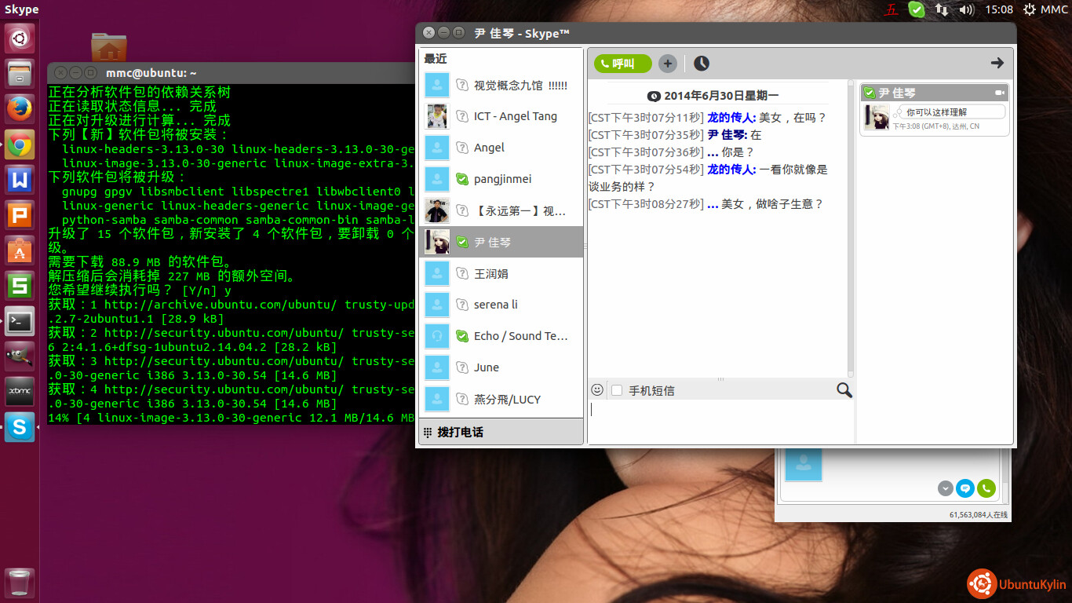The width and height of the screenshot is (1072, 603).
Task: Click the gray dropdown arrow in contact card
Action: pos(946,488)
